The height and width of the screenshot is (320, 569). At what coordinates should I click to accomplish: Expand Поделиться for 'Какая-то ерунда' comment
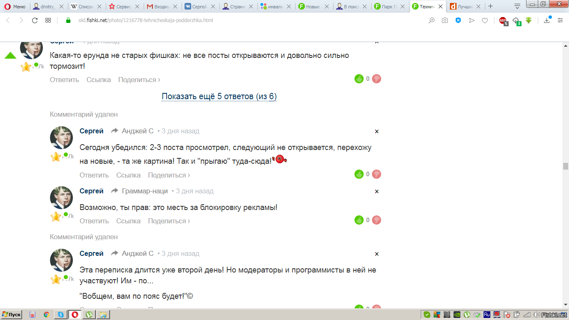click(x=139, y=80)
